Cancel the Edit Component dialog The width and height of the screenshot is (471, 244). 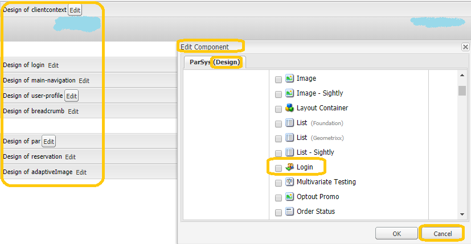pyautogui.click(x=442, y=233)
